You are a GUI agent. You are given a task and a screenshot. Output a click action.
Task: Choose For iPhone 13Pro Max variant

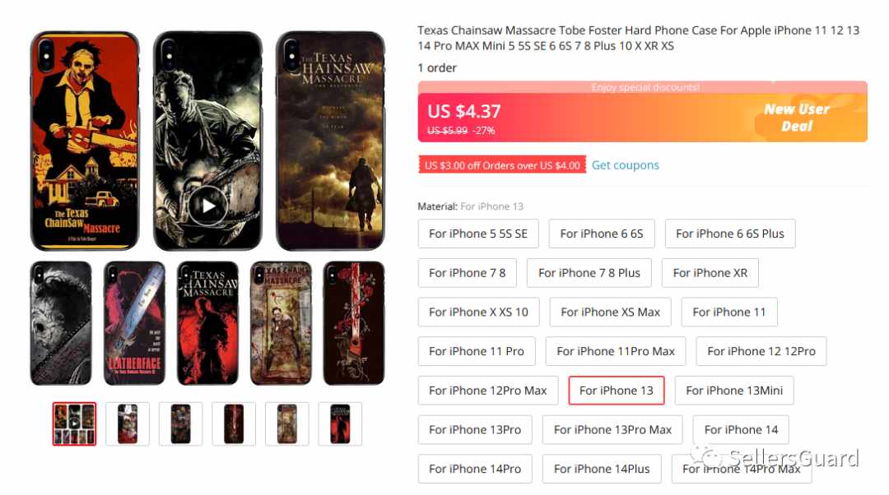[x=612, y=429]
